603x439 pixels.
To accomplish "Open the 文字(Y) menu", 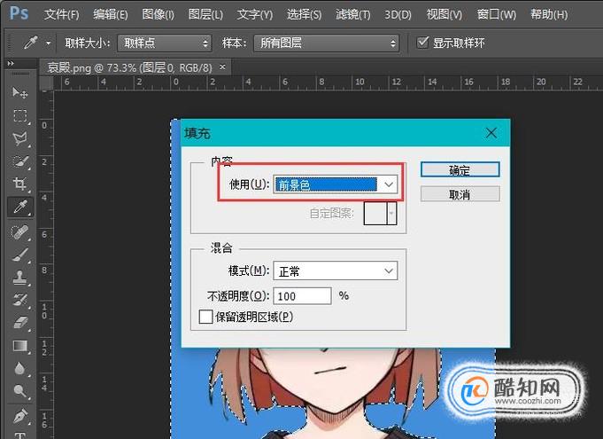I will [255, 14].
